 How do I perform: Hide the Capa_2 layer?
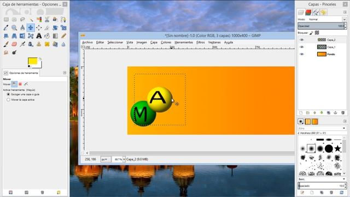(x=302, y=40)
